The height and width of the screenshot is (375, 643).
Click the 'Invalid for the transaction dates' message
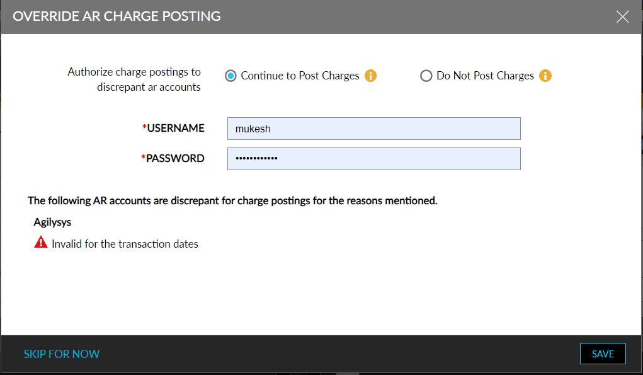pyautogui.click(x=123, y=243)
